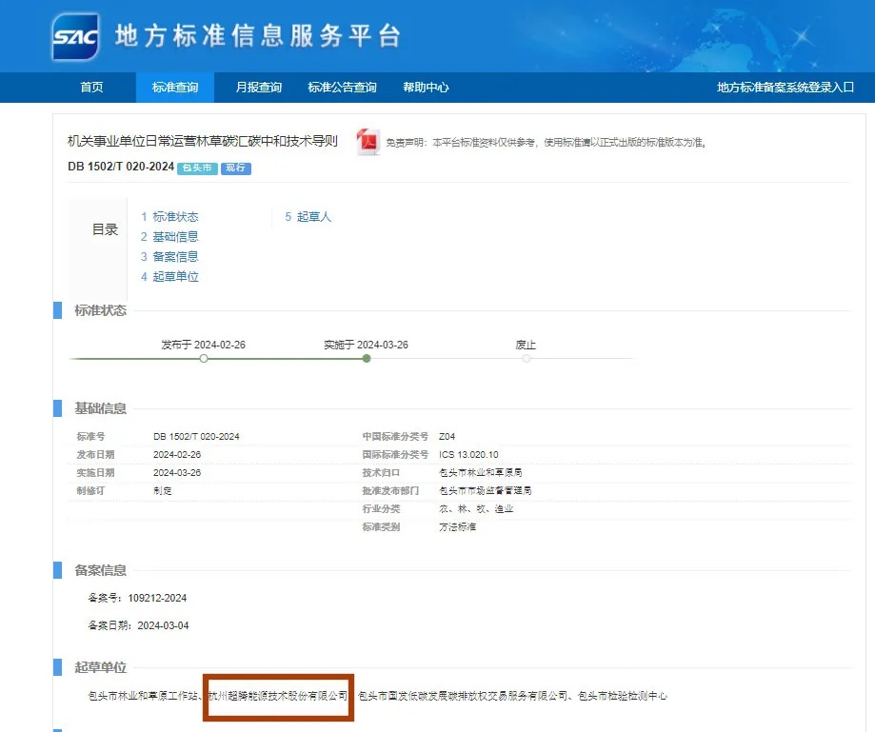This screenshot has width=875, height=732.
Task: Click 备案日期 2024-03-04 text
Action: (x=138, y=625)
